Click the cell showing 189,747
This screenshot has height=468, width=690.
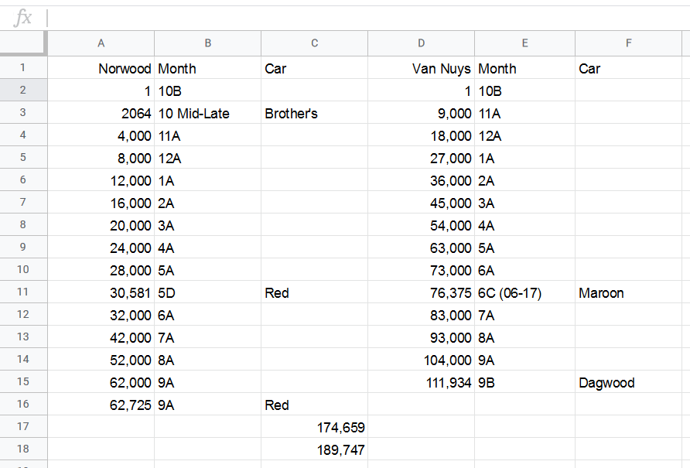coord(314,450)
